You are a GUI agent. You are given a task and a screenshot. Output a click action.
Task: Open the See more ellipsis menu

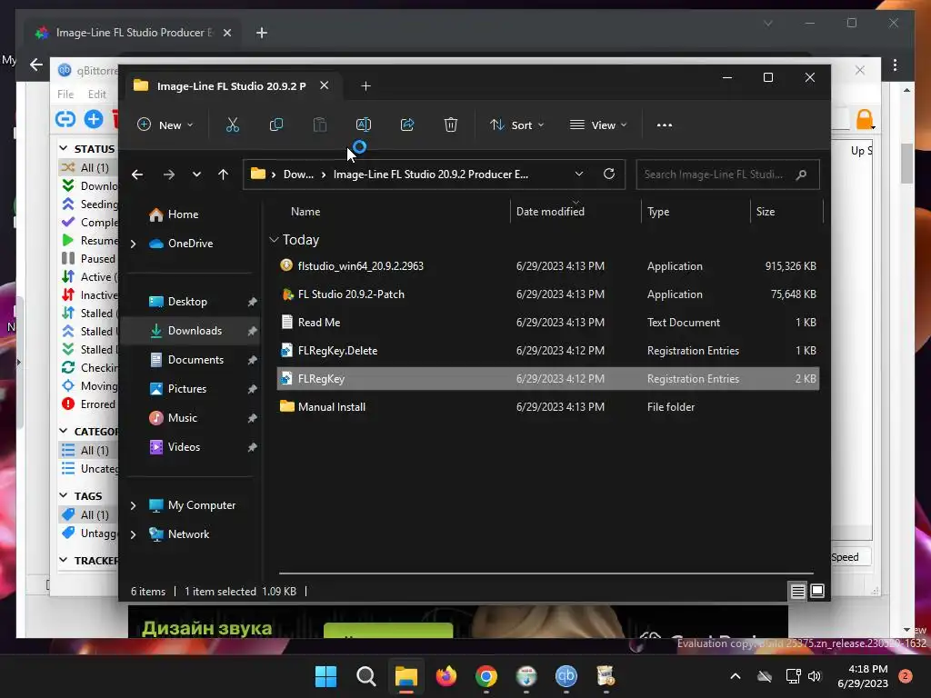pos(665,125)
